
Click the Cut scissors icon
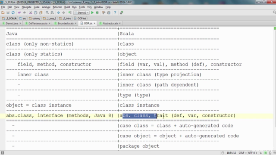tap(31, 12)
